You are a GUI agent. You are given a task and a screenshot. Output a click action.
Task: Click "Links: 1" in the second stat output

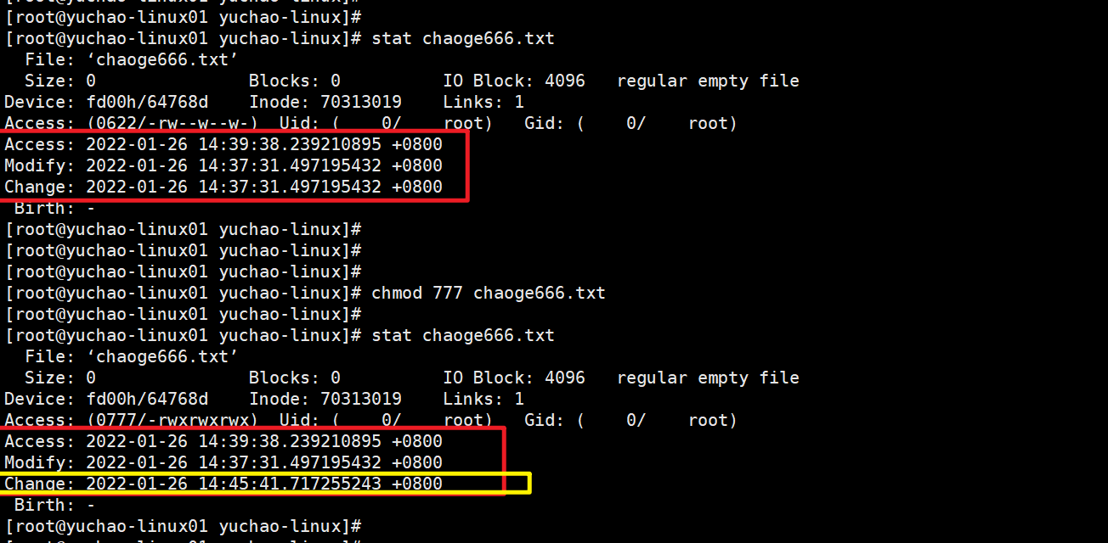point(483,400)
